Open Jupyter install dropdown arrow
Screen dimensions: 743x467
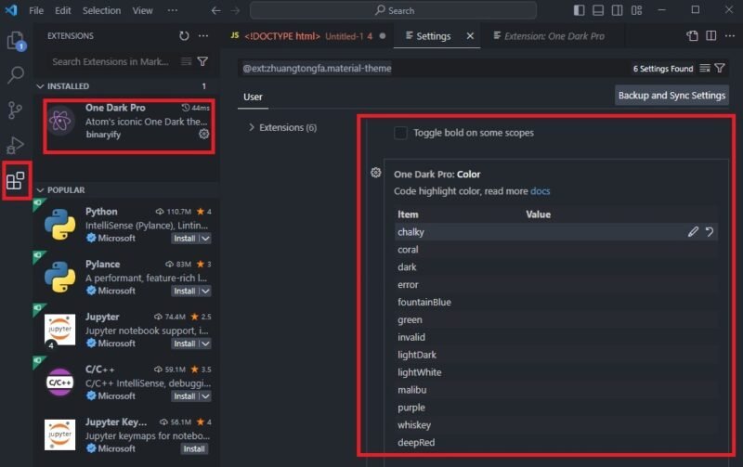(205, 344)
